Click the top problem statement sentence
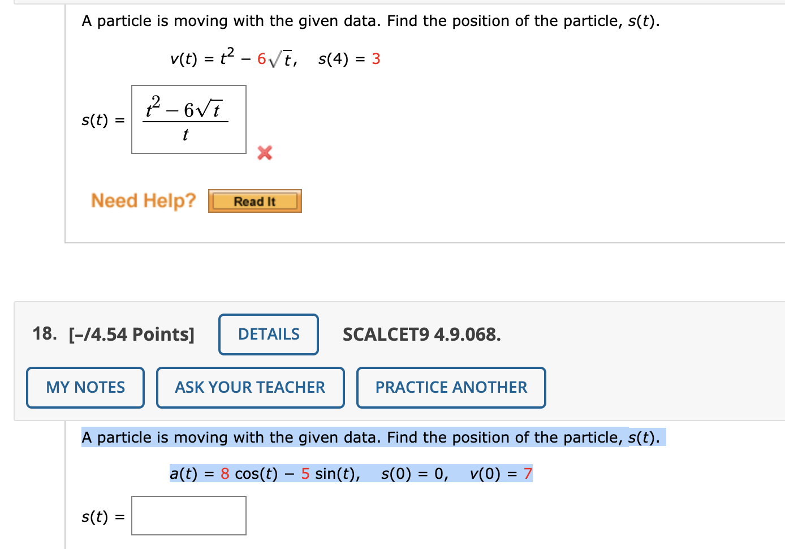This screenshot has width=785, height=549. (x=370, y=21)
